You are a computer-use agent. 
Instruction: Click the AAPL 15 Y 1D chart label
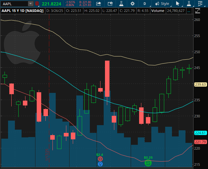click(x=23, y=11)
